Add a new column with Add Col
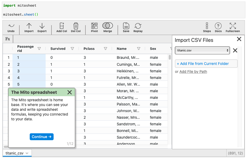 point(62,26)
